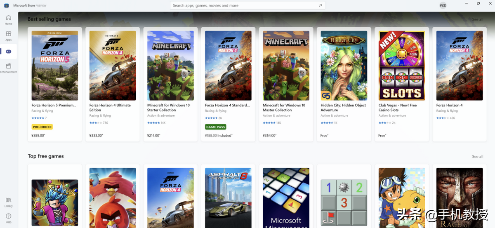Open the Library in sidebar
Image resolution: width=495 pixels, height=228 pixels.
[x=9, y=202]
